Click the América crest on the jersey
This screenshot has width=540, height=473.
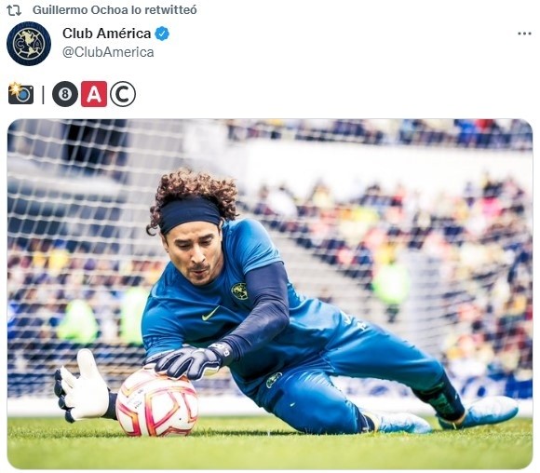(x=239, y=291)
